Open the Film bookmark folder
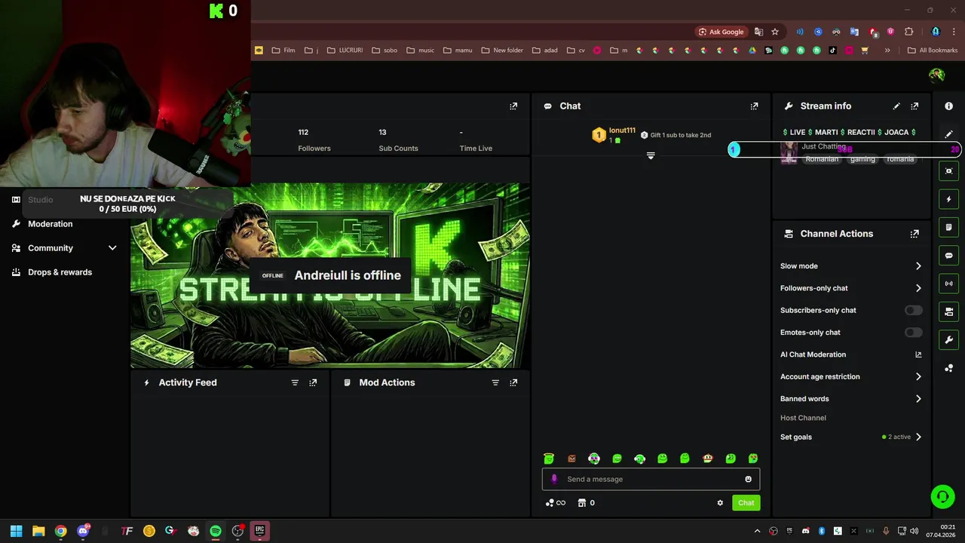This screenshot has width=965, height=543. click(283, 51)
